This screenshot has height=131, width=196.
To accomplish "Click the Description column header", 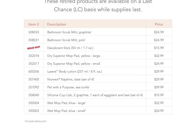I will pos(57,24).
